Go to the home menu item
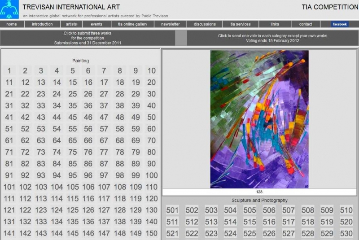 click(12, 24)
